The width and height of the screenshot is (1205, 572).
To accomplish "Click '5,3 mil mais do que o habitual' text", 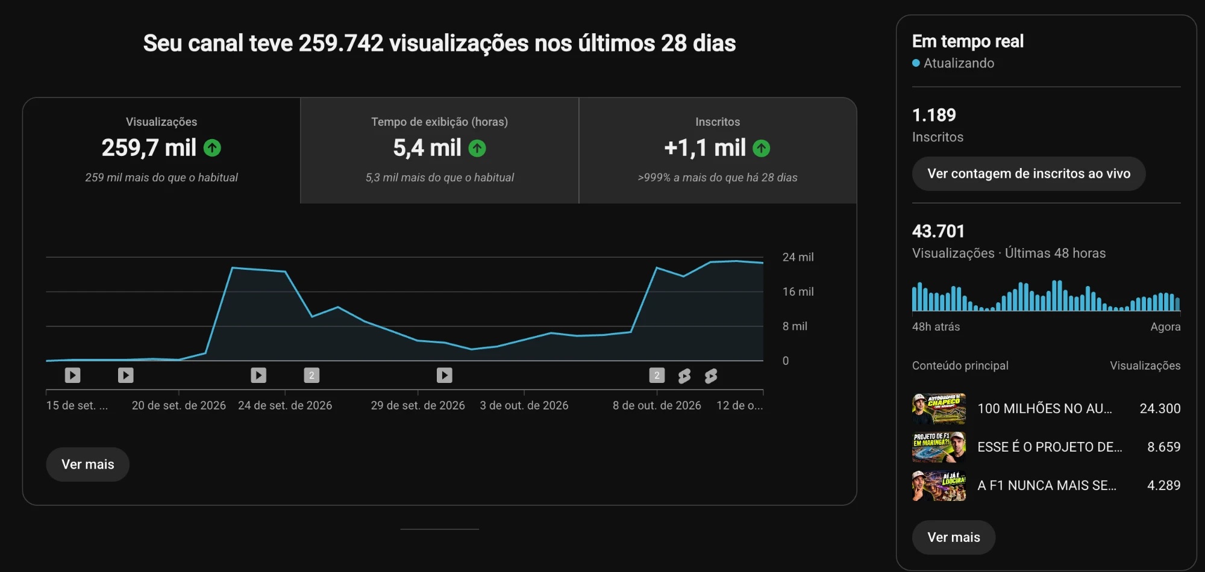I will click(440, 178).
